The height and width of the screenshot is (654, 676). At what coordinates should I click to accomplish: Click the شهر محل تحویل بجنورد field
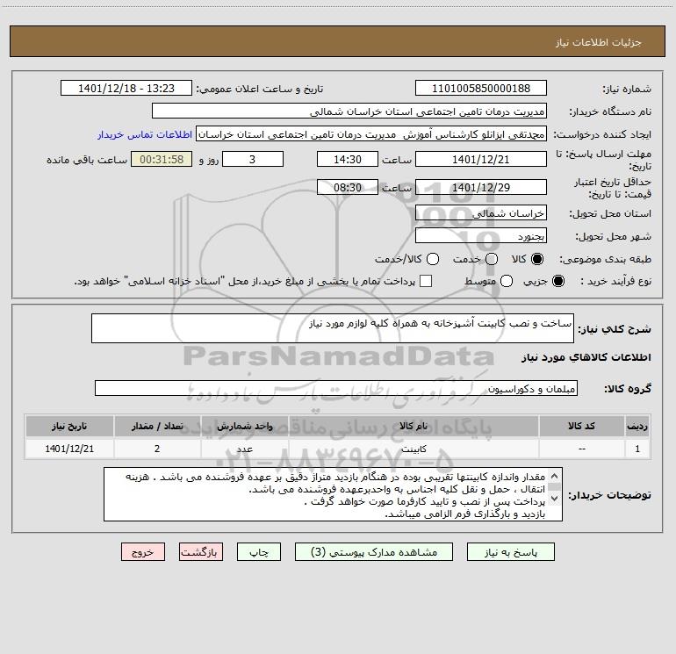point(481,236)
